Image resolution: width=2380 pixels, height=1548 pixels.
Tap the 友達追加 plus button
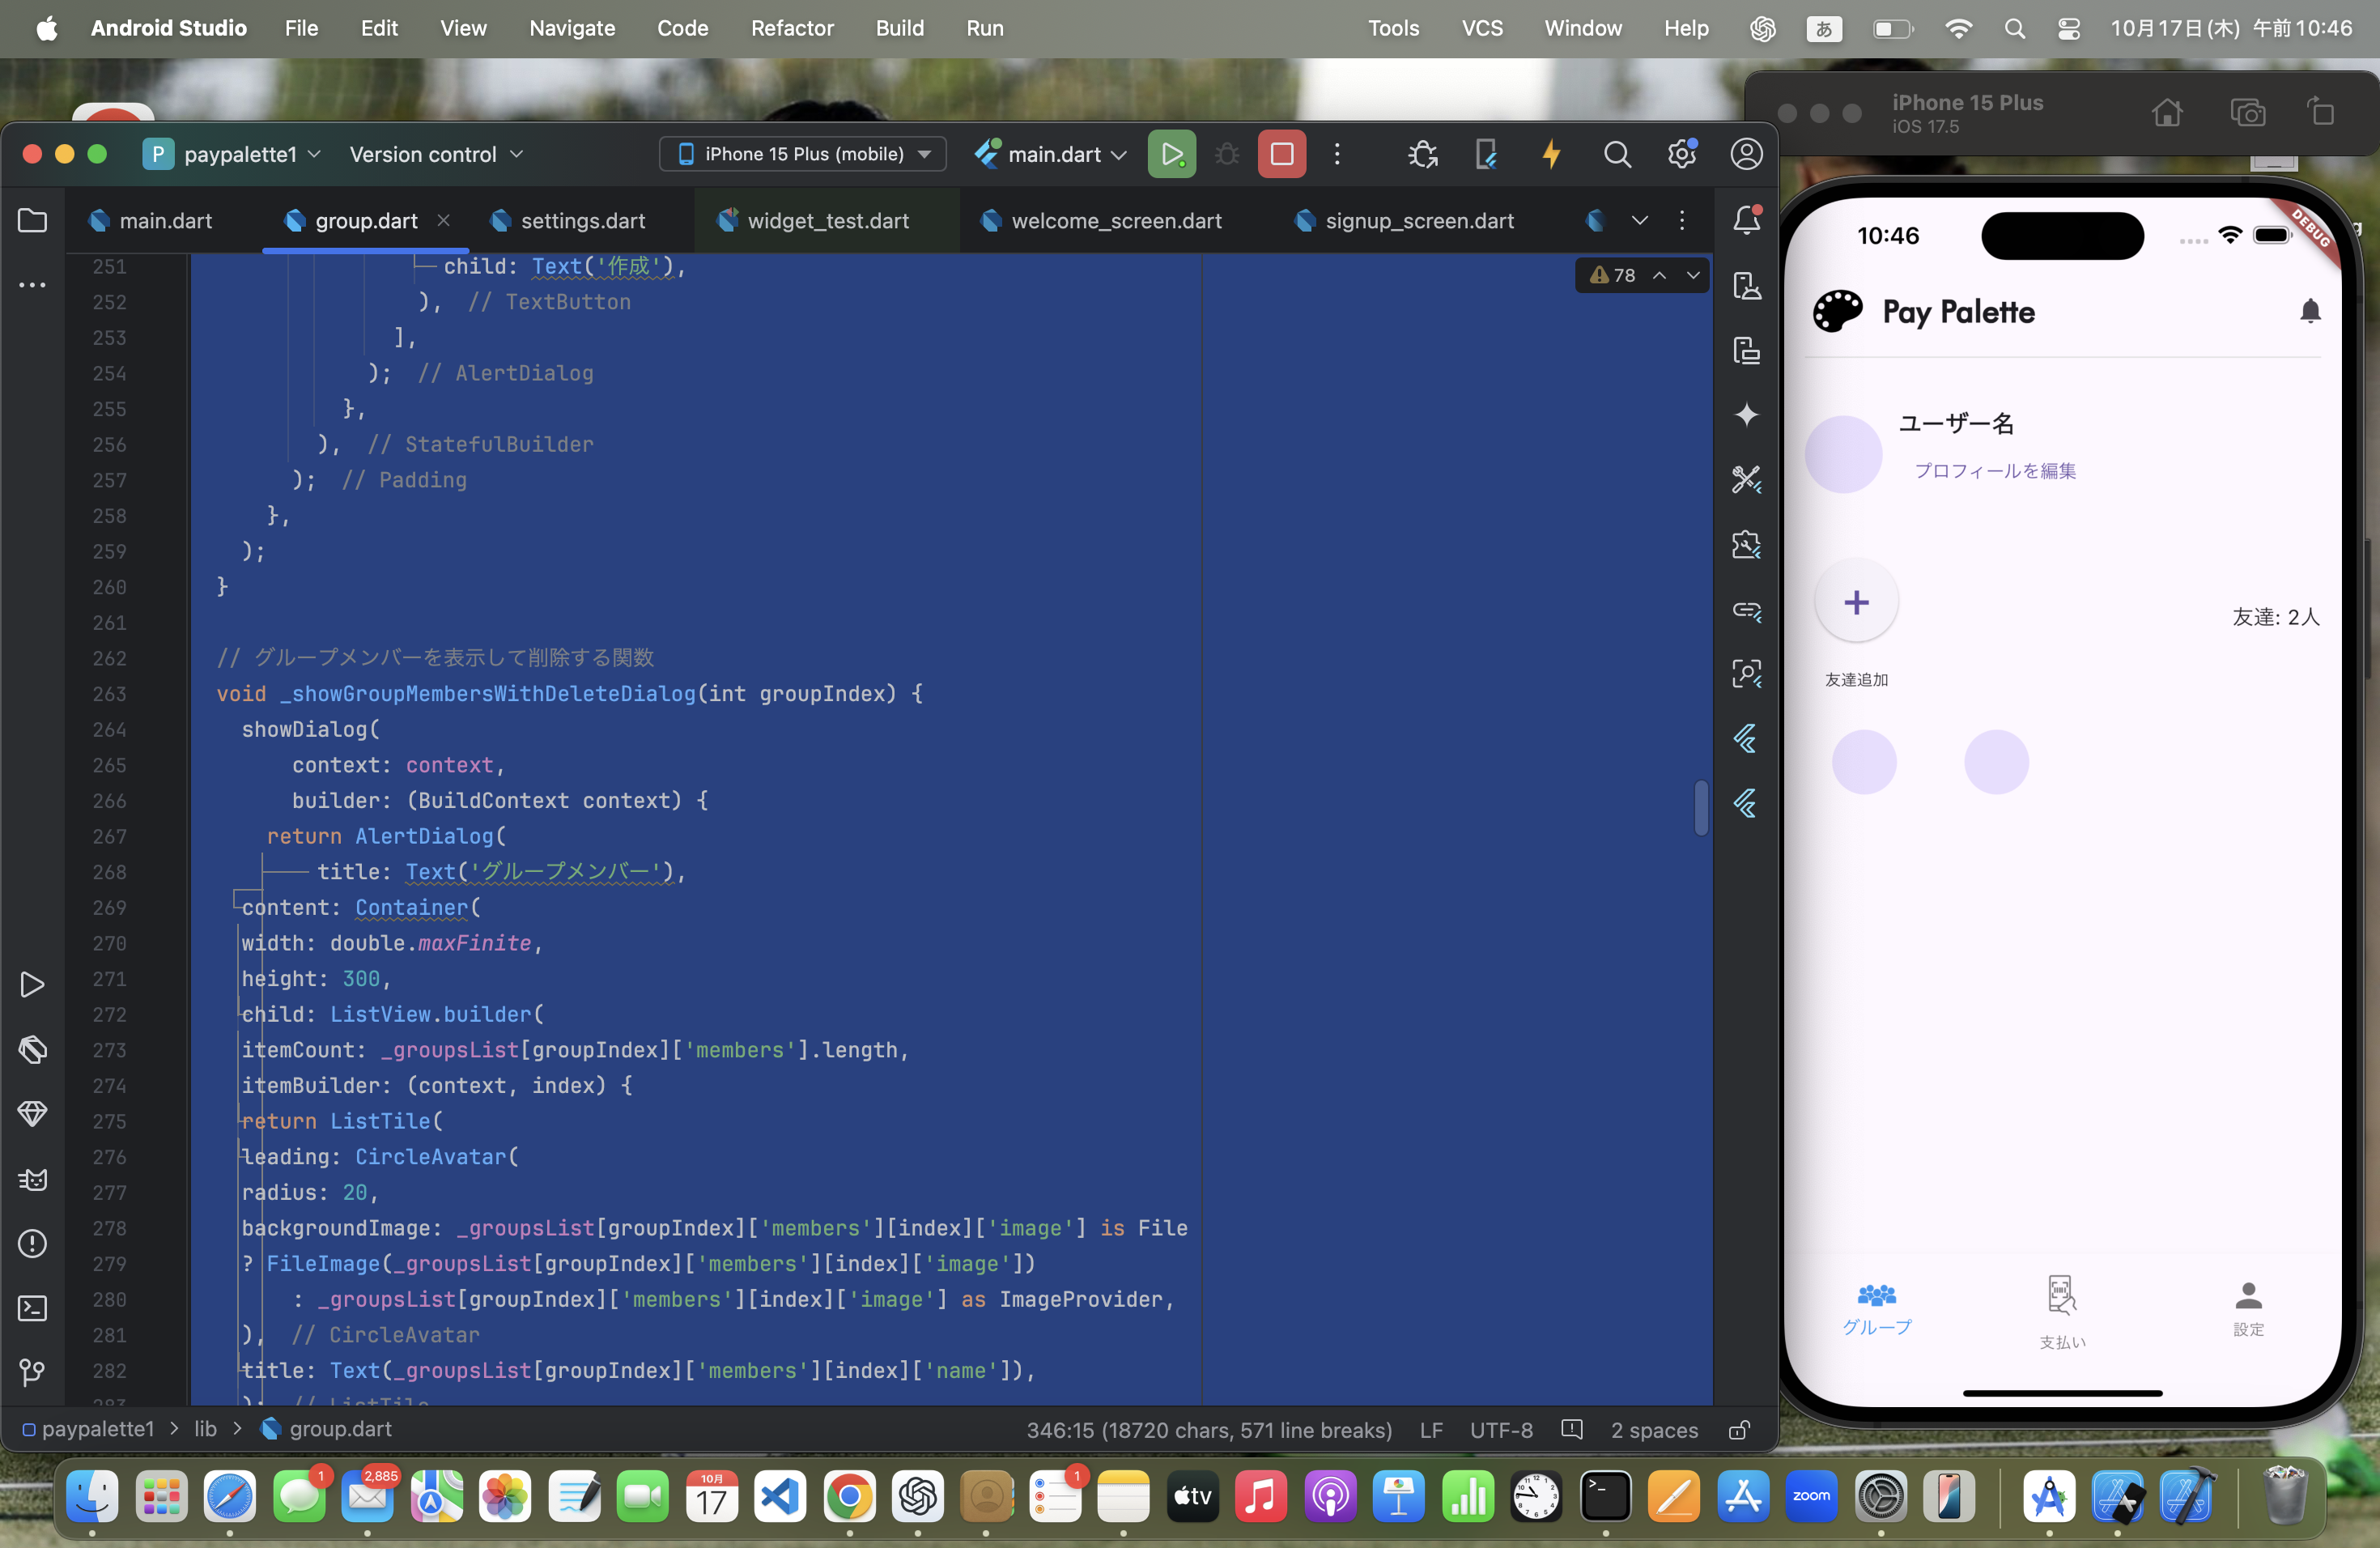pyautogui.click(x=1856, y=602)
